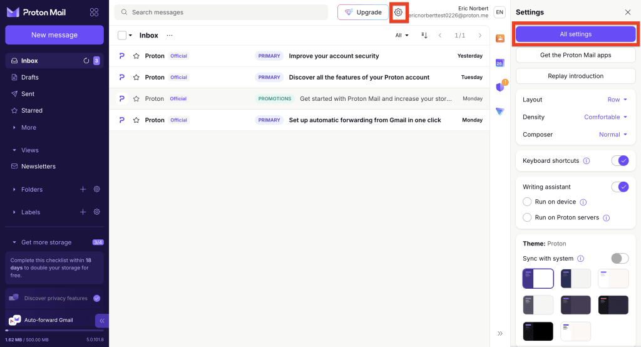The height and width of the screenshot is (347, 641).
Task: Add a new label with plus icon
Action: [x=83, y=212]
